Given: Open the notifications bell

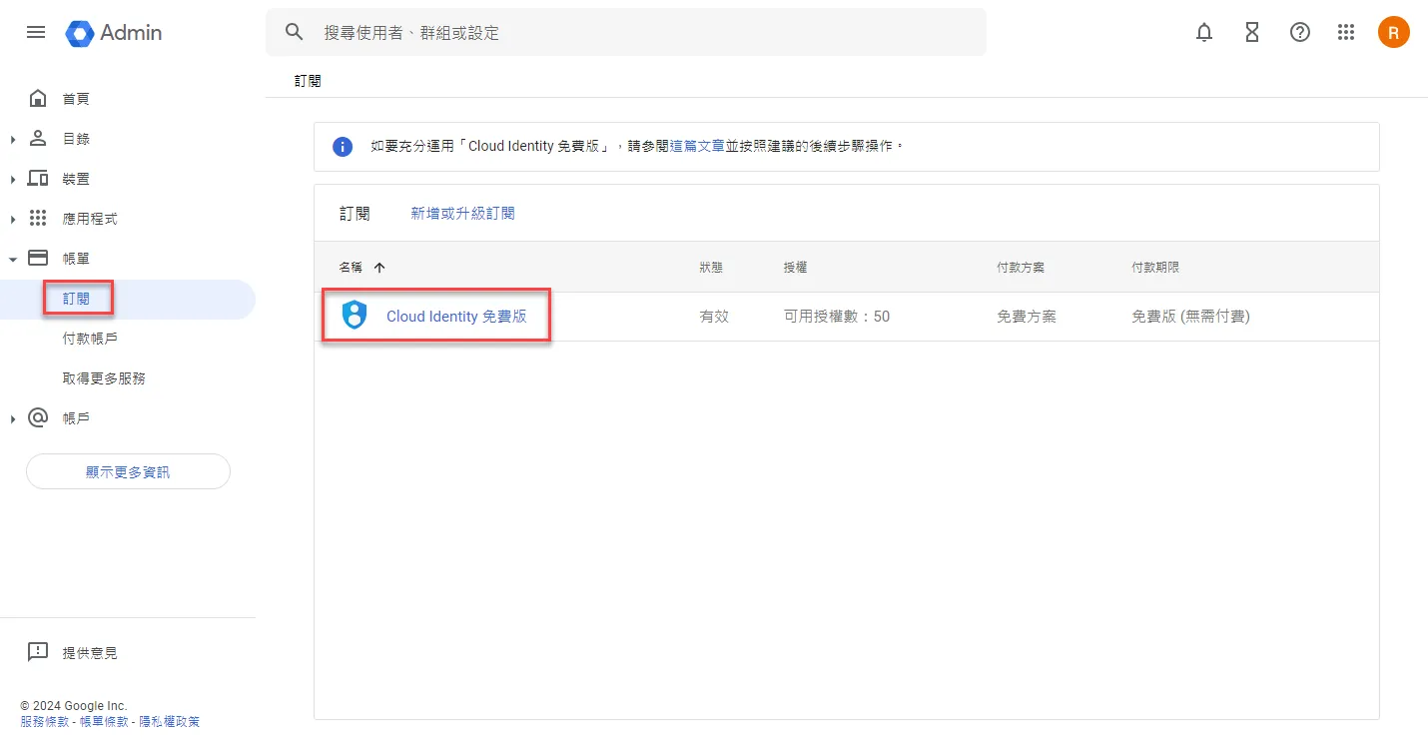Looking at the screenshot, I should point(1204,33).
